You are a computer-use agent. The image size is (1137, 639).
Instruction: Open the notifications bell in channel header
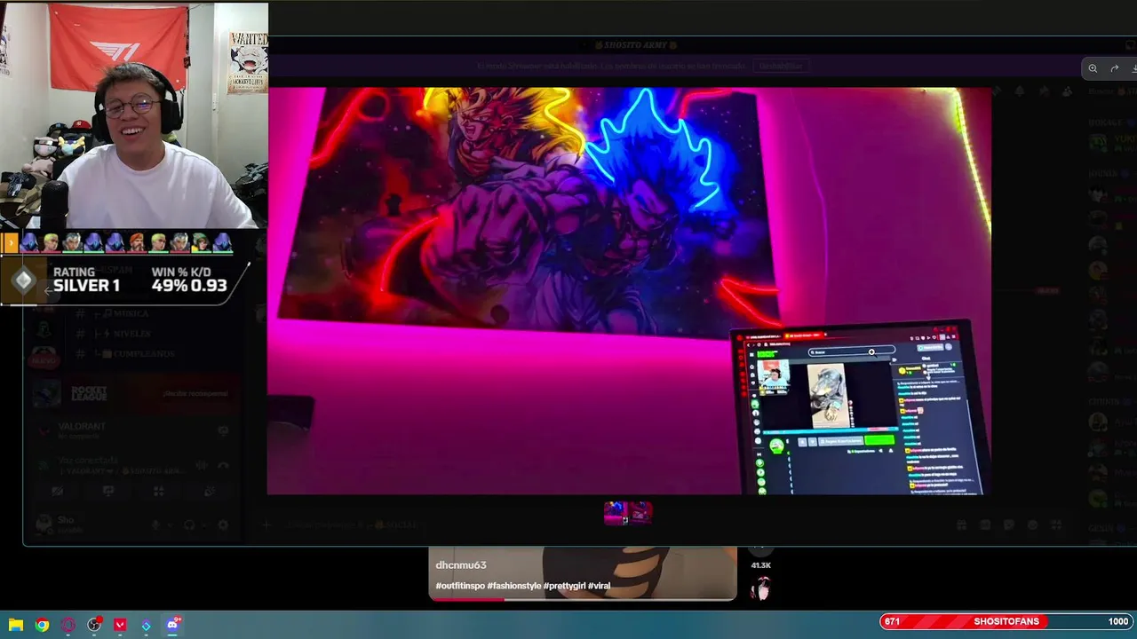coord(1019,91)
